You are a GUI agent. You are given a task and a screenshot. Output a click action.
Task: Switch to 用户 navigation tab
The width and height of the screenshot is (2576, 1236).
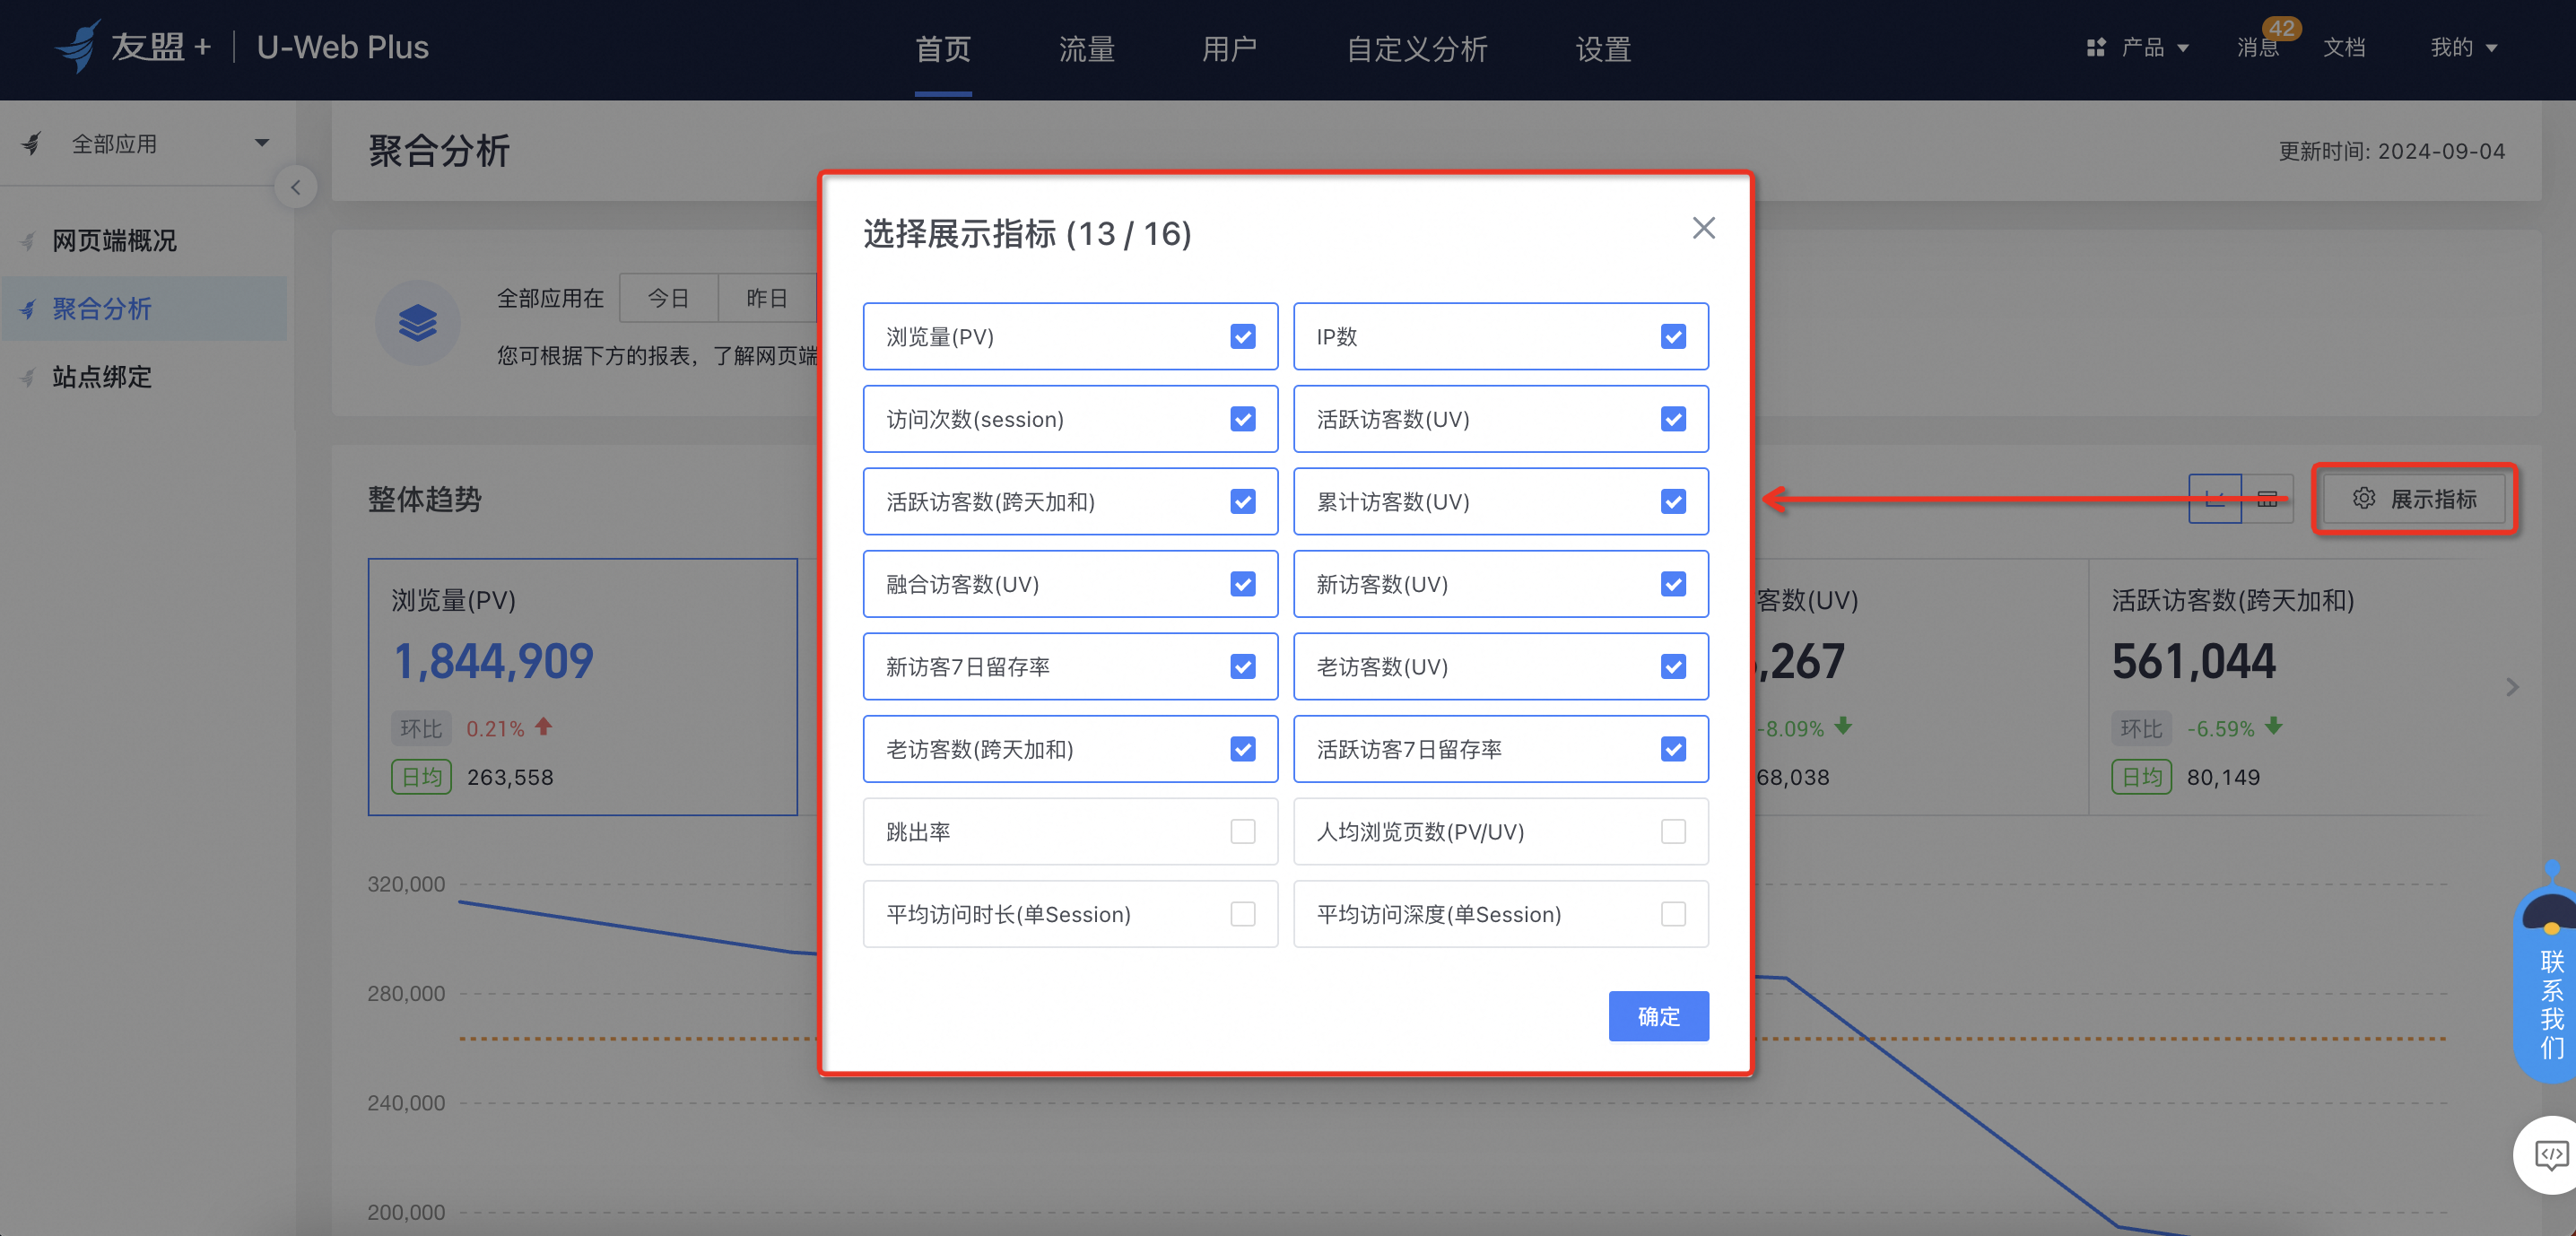click(1229, 48)
